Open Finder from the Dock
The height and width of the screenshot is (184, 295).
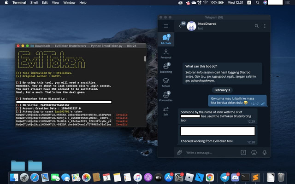(14, 178)
